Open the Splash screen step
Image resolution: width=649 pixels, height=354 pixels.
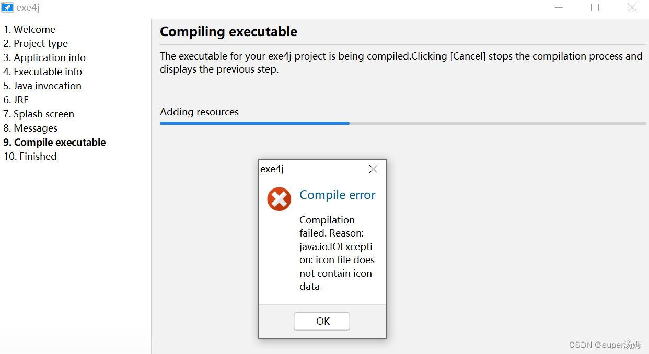38,114
